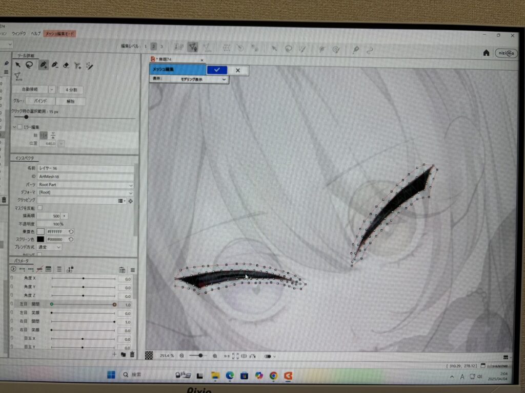Click the スクリーン色 black color swatch

41,239
